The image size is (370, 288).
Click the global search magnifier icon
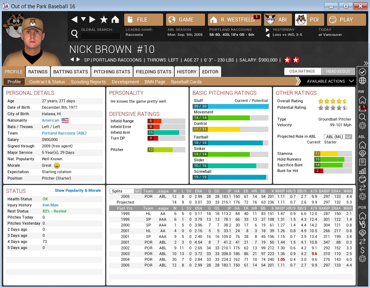tap(74, 34)
